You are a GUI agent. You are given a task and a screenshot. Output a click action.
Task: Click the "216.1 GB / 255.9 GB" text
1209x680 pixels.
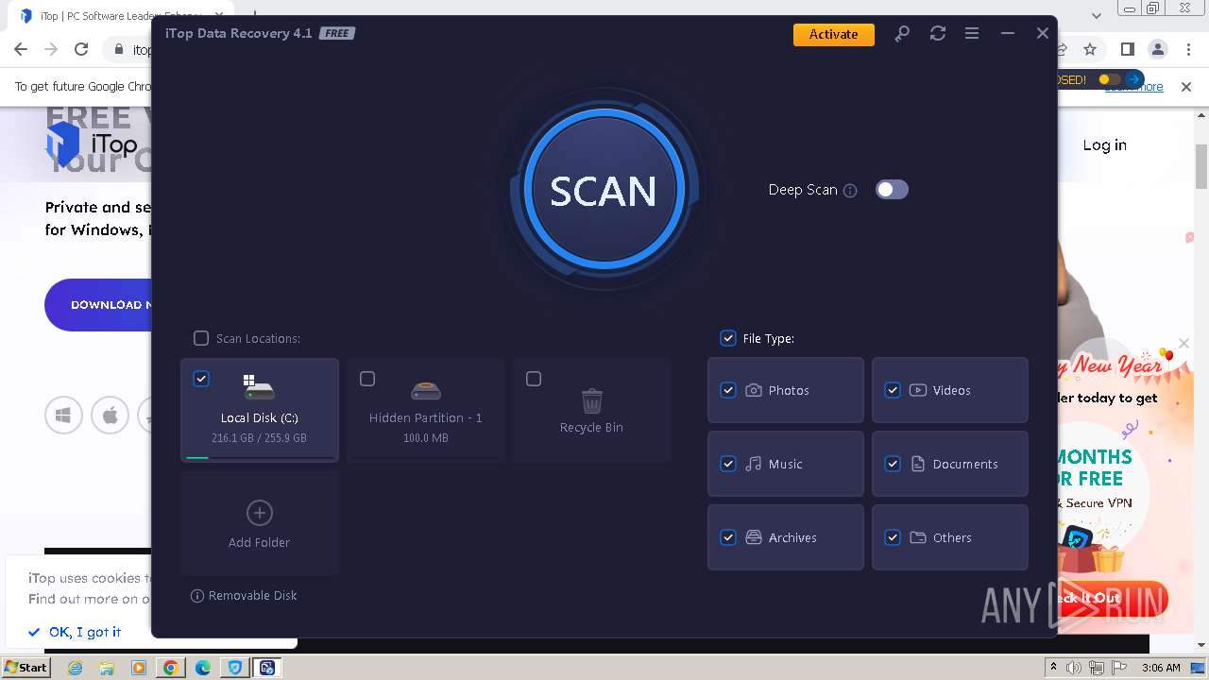(259, 438)
